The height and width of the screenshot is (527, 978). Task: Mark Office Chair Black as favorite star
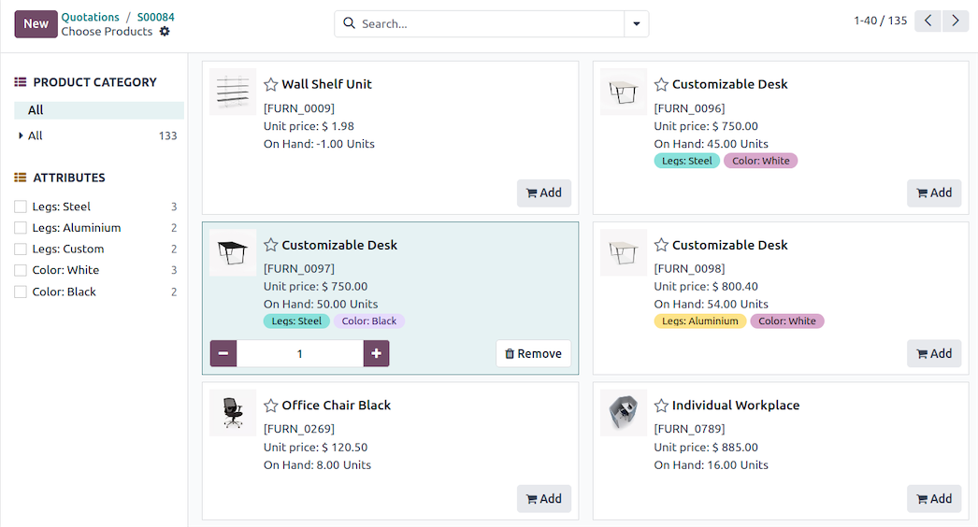tap(271, 406)
